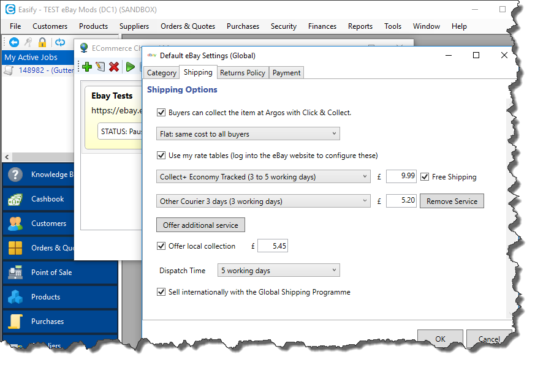Image resolution: width=535 pixels, height=365 pixels.
Task: Select job 148982 in My Active Jobs
Action: point(37,70)
